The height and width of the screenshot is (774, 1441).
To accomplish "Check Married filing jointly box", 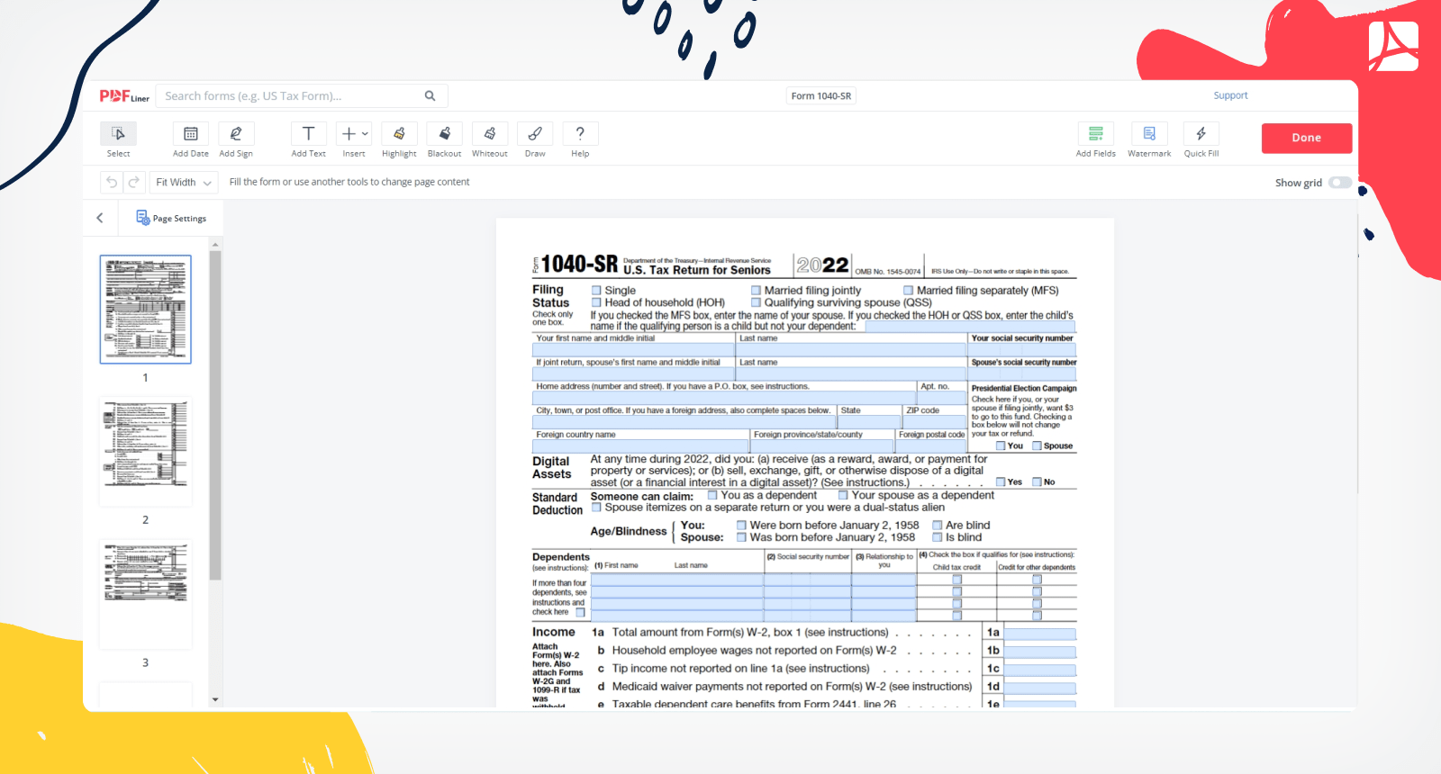I will click(757, 291).
